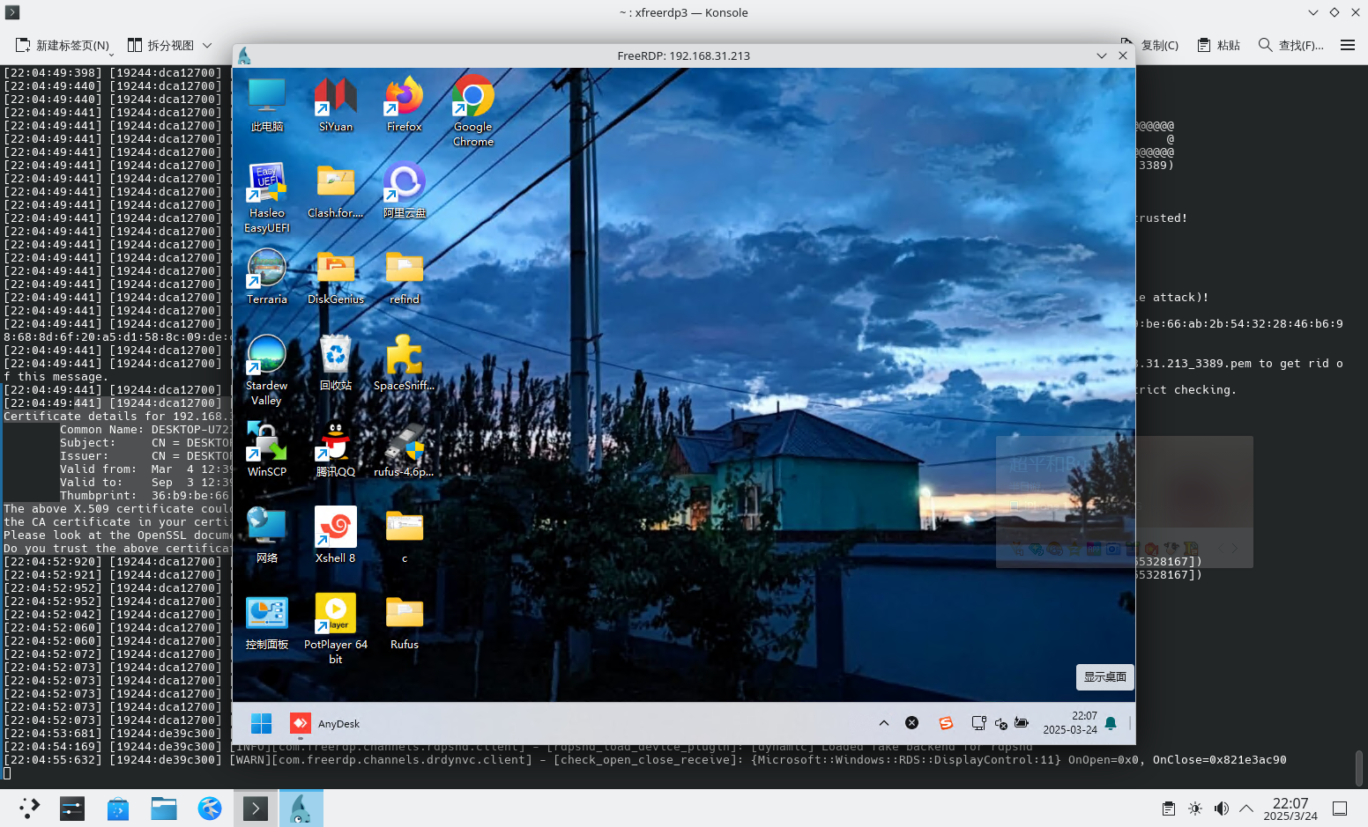This screenshot has height=827, width=1368.
Task: Click the remote battery tray icon
Action: pos(1022,723)
